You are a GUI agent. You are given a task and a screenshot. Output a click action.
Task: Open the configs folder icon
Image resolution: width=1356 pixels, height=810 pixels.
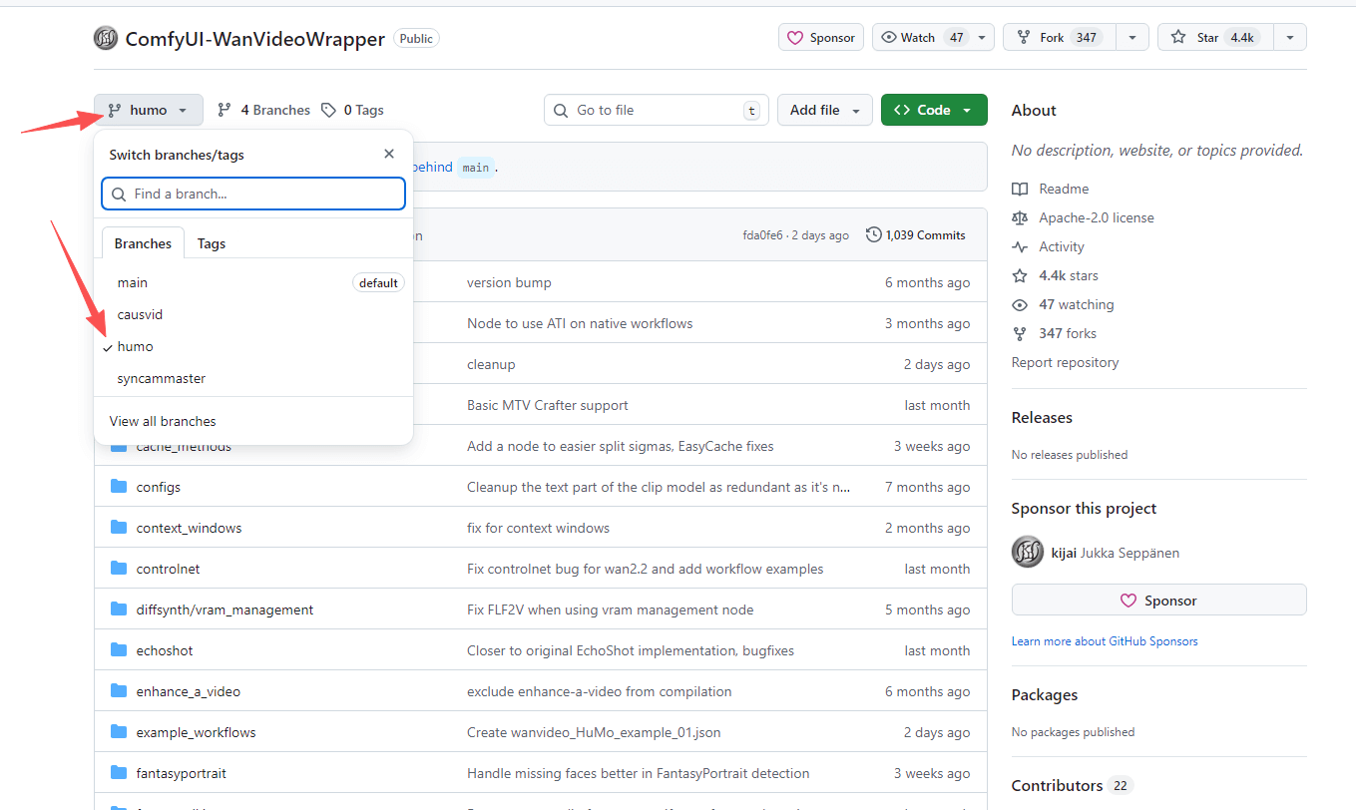click(119, 487)
